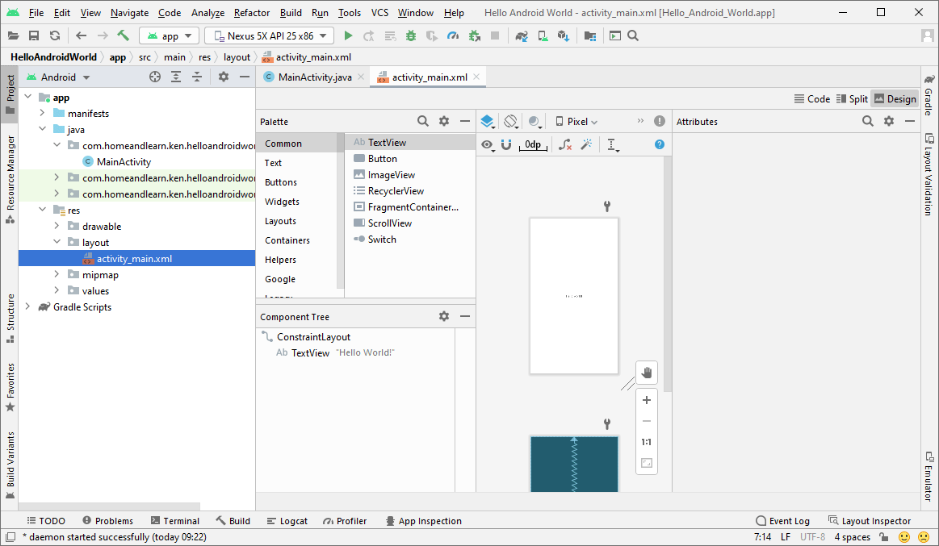
Task: Click the Clear Constraints icon
Action: coord(565,144)
